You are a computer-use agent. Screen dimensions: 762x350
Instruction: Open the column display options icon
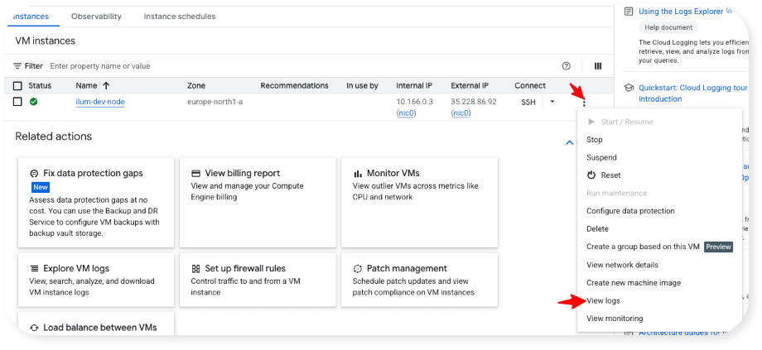[x=597, y=66]
